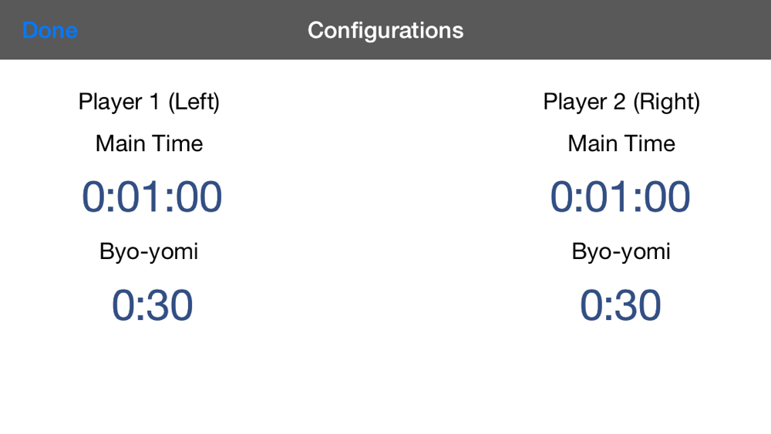Tap hours digit of Player 1 main time
Viewport: 771px width, 434px height.
[94, 197]
